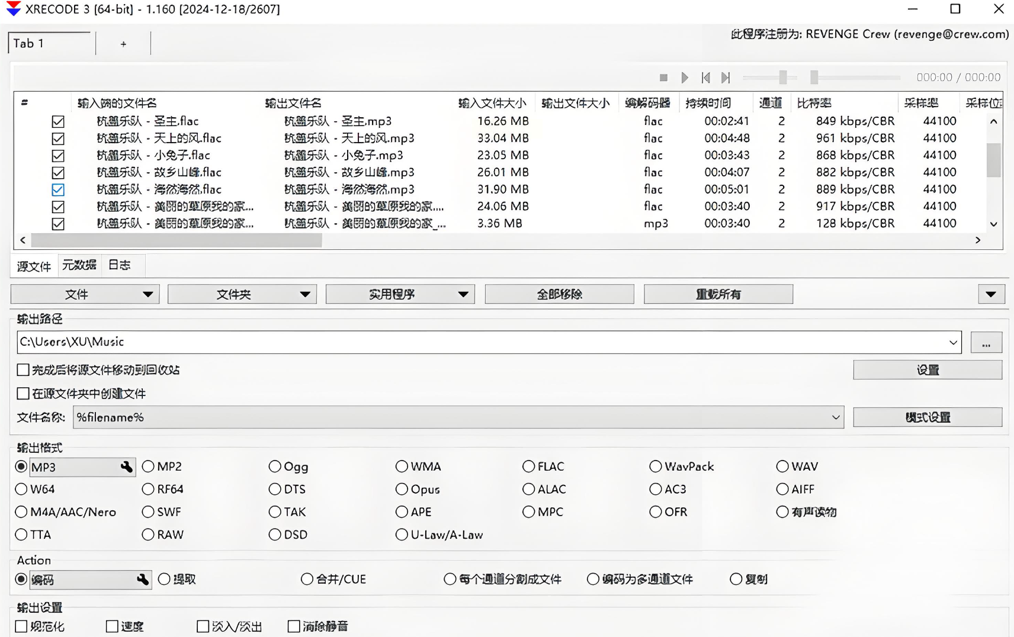Skip to the next track
Viewport: 1014px width, 637px height.
pyautogui.click(x=726, y=78)
